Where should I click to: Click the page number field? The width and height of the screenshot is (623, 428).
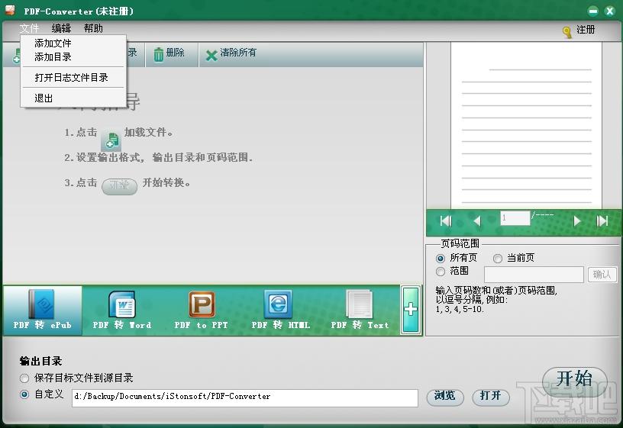pyautogui.click(x=515, y=217)
